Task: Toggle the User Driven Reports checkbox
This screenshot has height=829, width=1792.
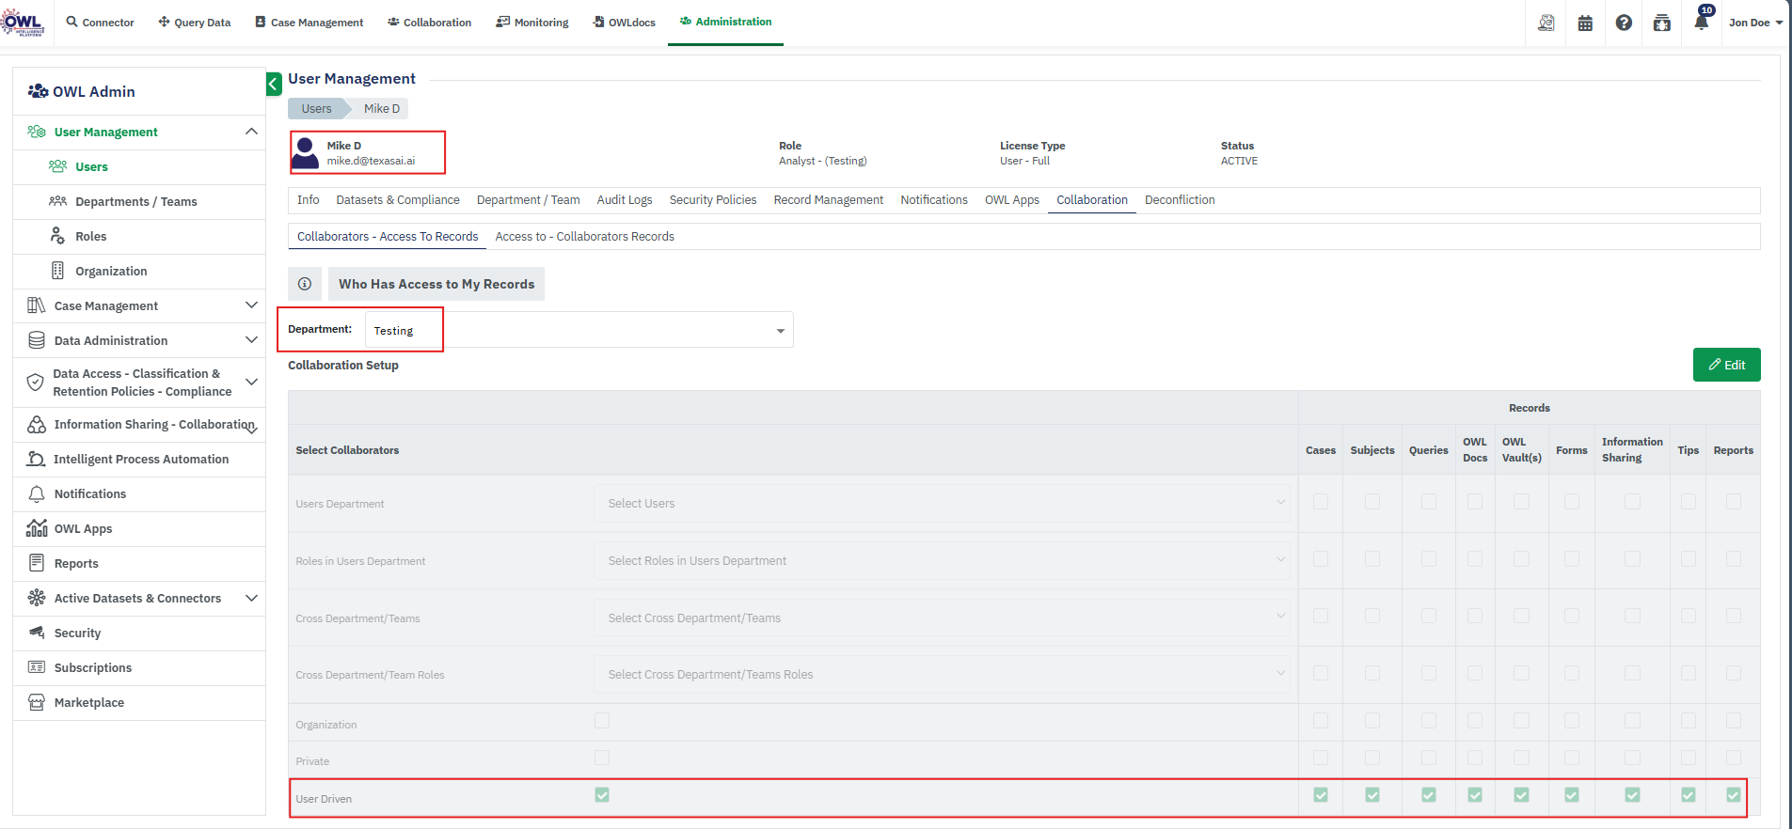Action: click(1733, 795)
